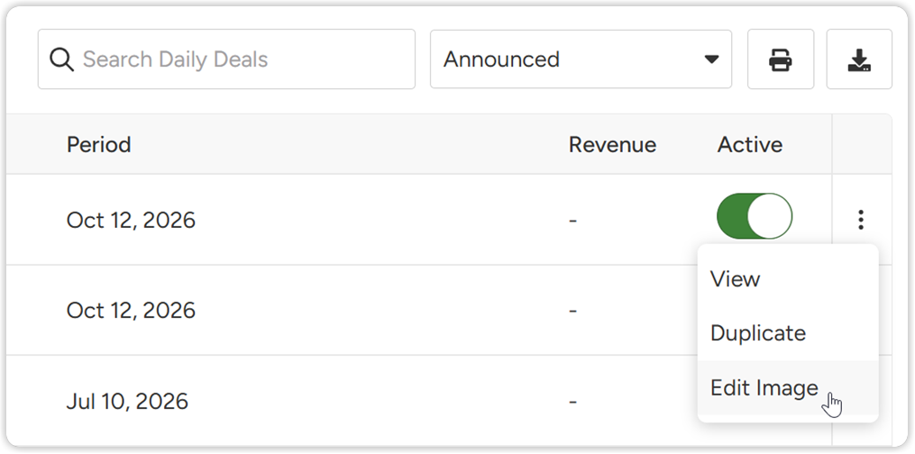Click the magnifier icon in search box

tap(61, 59)
